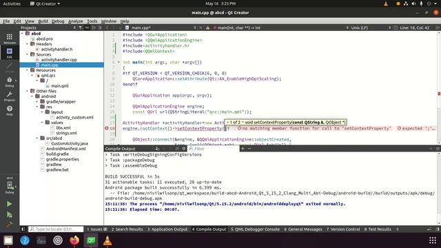Close the Projects side pane
441x248 pixels.
point(100,28)
